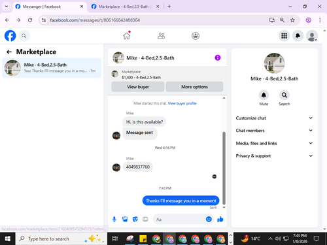This screenshot has width=327, height=245.
Task: Open Chrome three-dot menu
Action: (320, 20)
